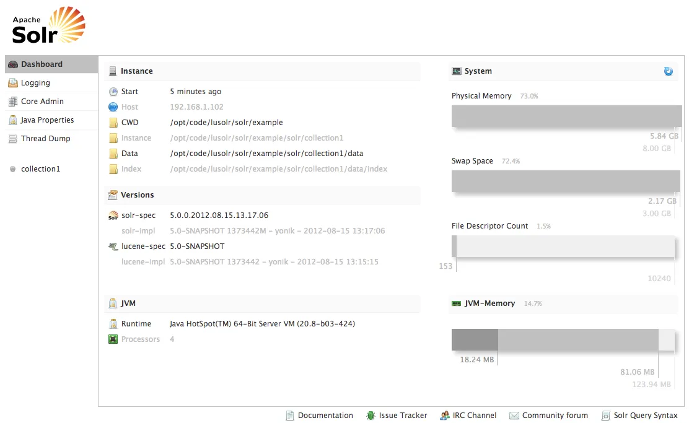Click the Java Properties icon
The width and height of the screenshot is (689, 423).
(x=13, y=120)
